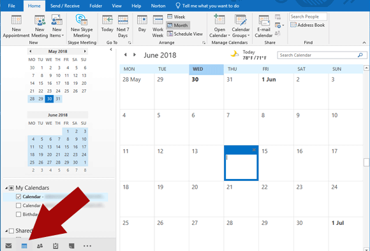Select the Week view
370x251 pixels.
click(x=176, y=17)
